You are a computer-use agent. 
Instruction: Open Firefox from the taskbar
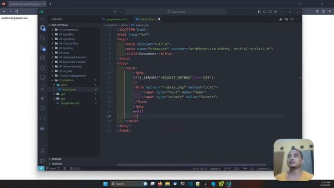[160, 184]
